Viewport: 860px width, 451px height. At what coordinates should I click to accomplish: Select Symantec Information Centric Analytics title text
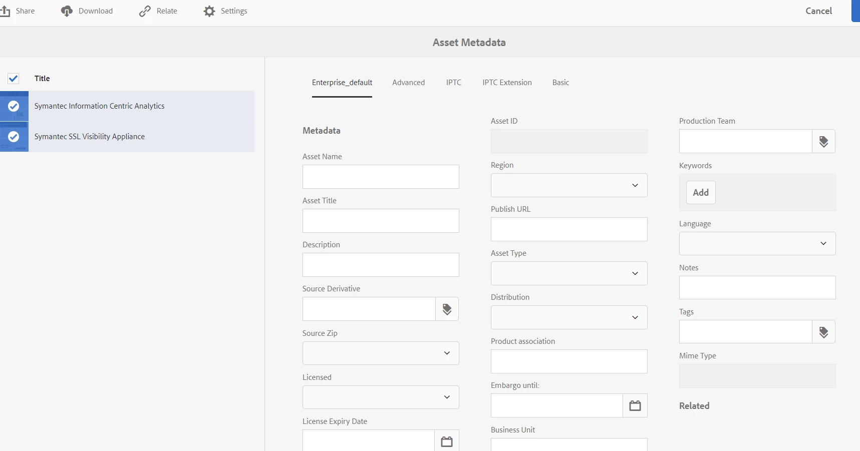[x=99, y=106]
